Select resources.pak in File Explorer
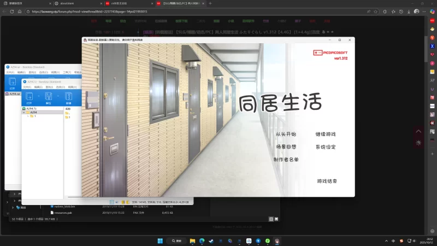This screenshot has height=246, width=437. click(x=63, y=213)
